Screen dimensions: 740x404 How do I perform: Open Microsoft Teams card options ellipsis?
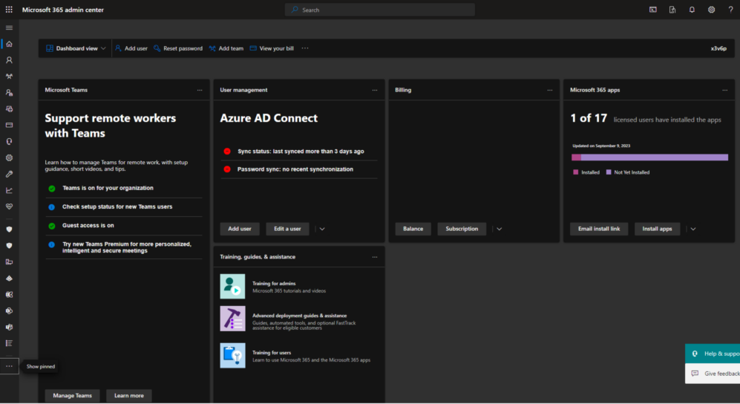200,90
